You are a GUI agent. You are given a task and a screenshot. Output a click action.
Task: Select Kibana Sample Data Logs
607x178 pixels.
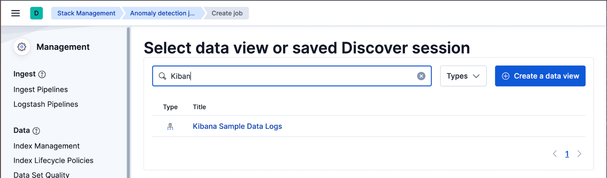click(x=237, y=126)
